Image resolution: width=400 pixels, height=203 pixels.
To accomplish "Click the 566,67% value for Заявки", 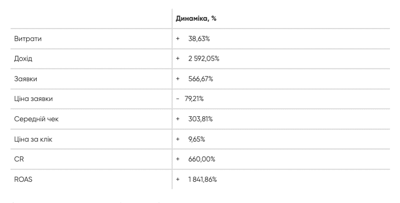I will click(x=201, y=79).
